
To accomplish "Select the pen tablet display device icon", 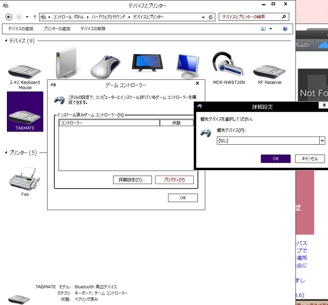I will [x=147, y=63].
